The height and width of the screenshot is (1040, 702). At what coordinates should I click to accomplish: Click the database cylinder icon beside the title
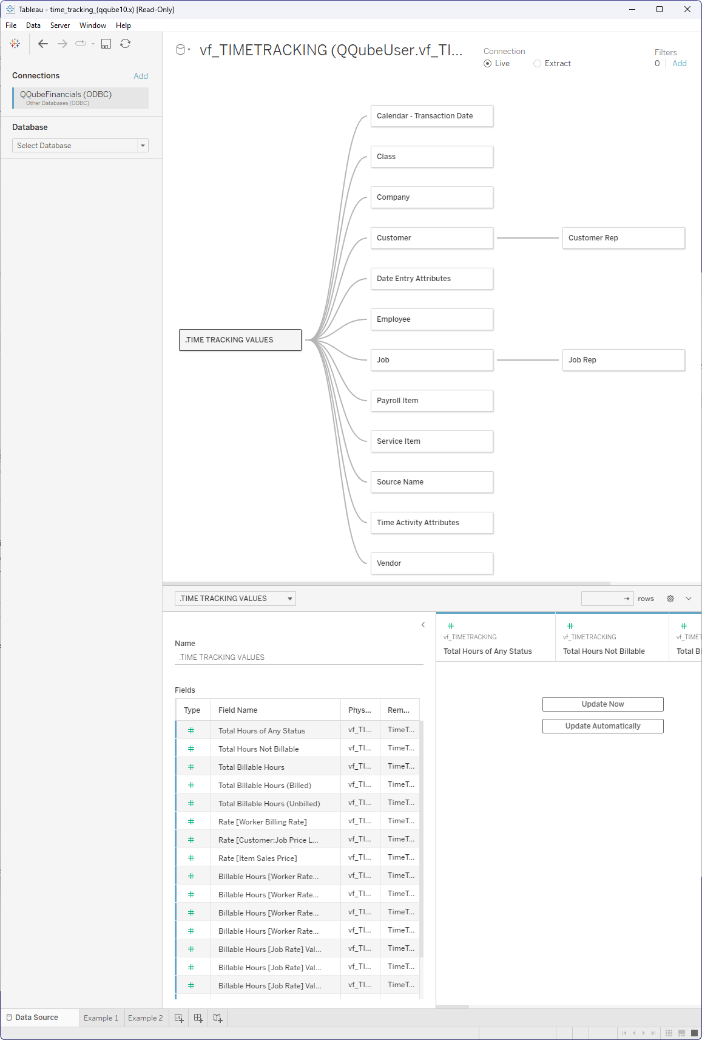[180, 50]
